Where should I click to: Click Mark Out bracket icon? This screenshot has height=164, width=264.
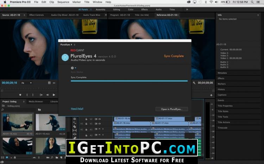[33, 95]
